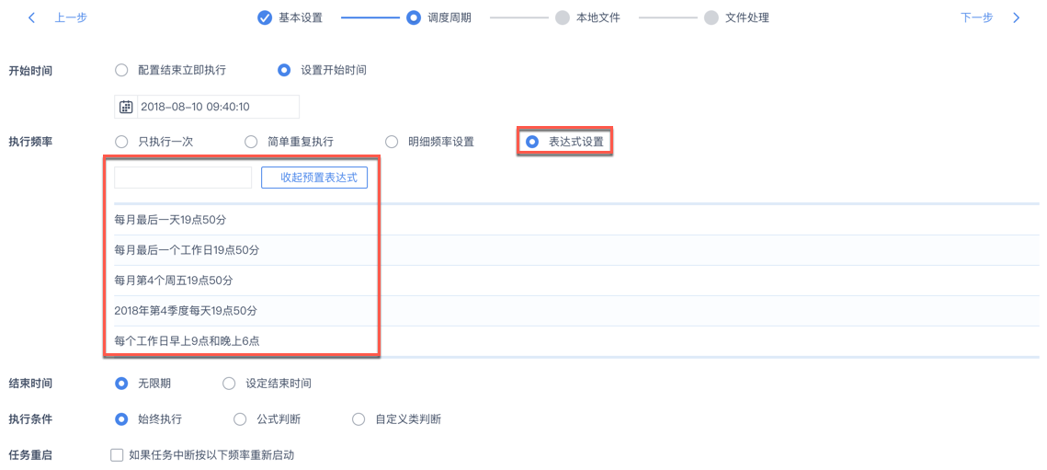Image resolution: width=1047 pixels, height=470 pixels.
Task: Go back via 上一步 link
Action: click(x=71, y=17)
